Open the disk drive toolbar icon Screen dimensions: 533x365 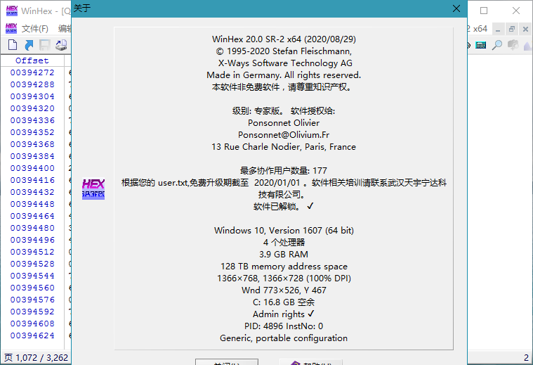click(x=61, y=45)
